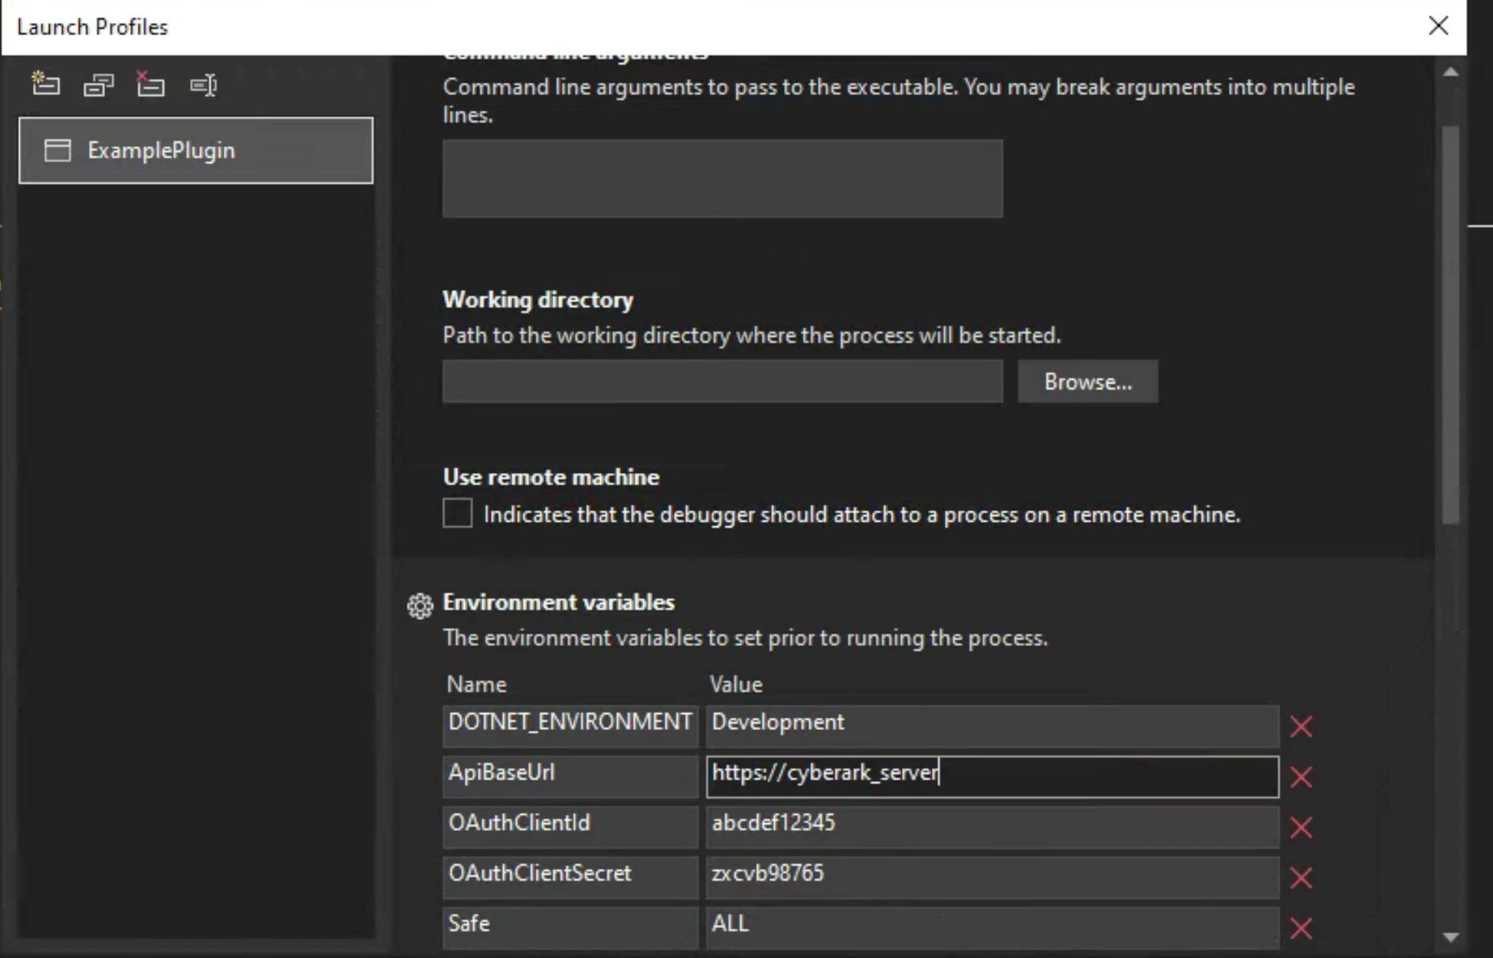The width and height of the screenshot is (1493, 958).
Task: Focus the working directory path field
Action: [x=722, y=382]
